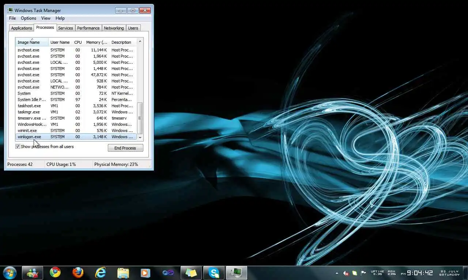Open Google Chrome from the taskbar

pos(55,272)
